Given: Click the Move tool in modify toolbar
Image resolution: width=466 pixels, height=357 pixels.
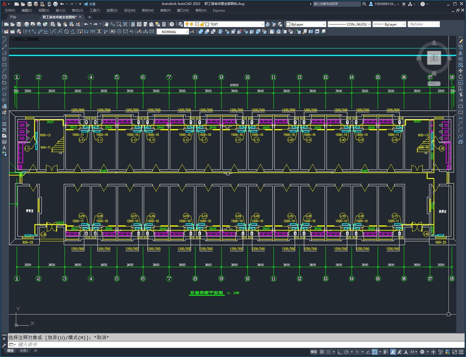Looking at the screenshot, I should pos(461,71).
